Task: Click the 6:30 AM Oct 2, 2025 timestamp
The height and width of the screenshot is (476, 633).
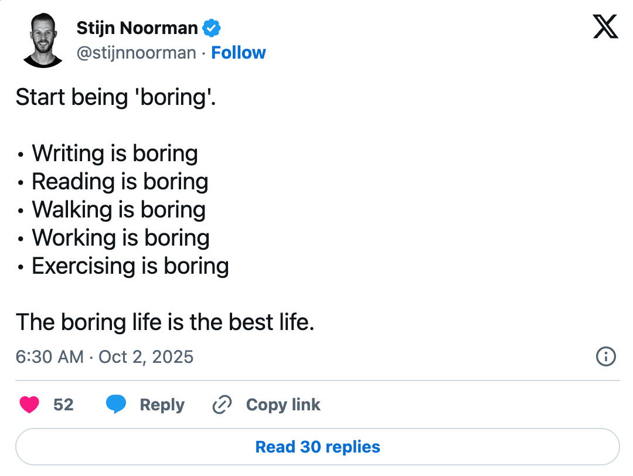Action: [105, 356]
